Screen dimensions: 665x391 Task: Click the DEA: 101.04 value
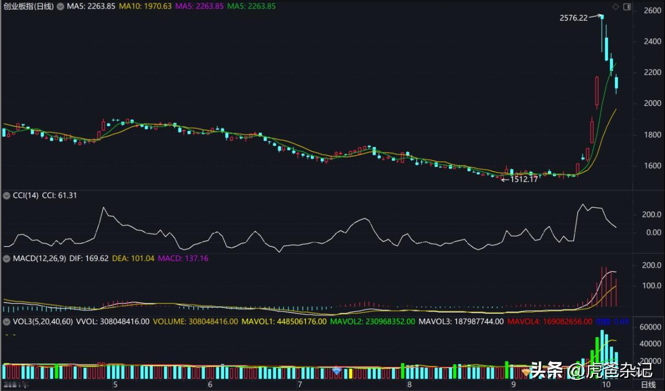(133, 258)
